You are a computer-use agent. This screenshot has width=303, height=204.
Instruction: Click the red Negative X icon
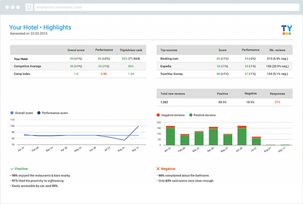pos(158,168)
